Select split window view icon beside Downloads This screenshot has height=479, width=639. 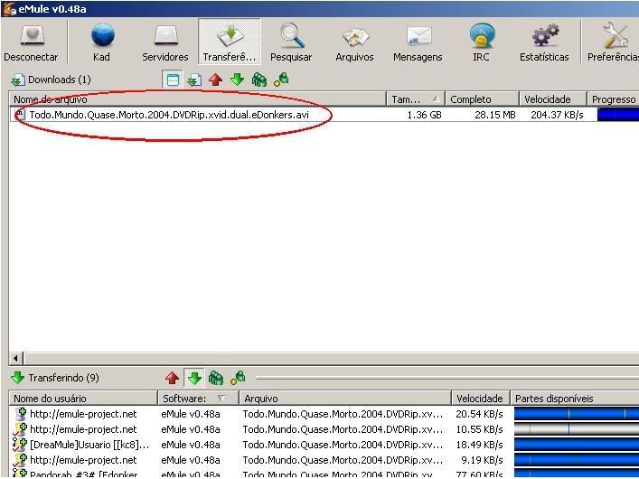pos(173,80)
